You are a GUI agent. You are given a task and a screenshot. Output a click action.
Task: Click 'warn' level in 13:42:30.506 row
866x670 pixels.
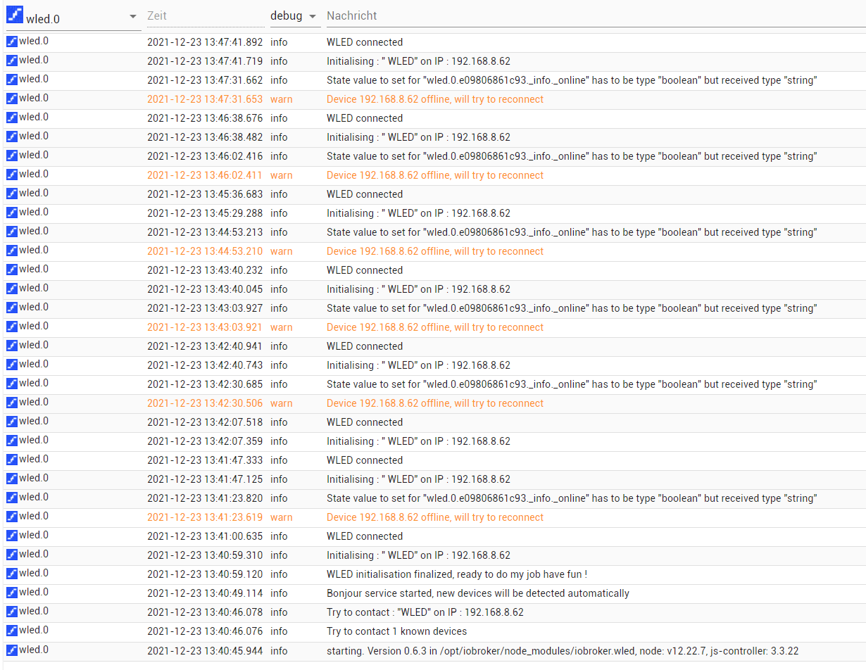coord(281,403)
